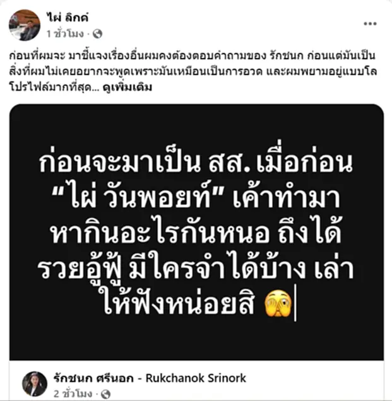Click the caption's first line starting ก่อนที่ผมจะ
The image size is (392, 401).
[193, 55]
